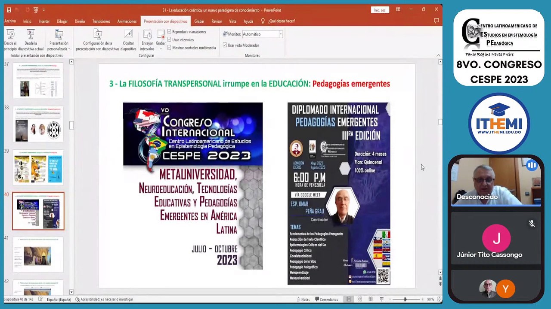
Task: Open quick access toolbar customize arrow
Action: [x=44, y=10]
